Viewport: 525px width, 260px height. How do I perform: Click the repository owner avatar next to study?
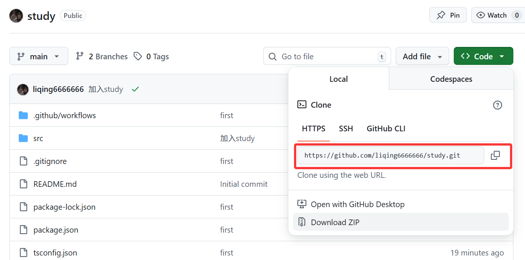click(x=16, y=16)
